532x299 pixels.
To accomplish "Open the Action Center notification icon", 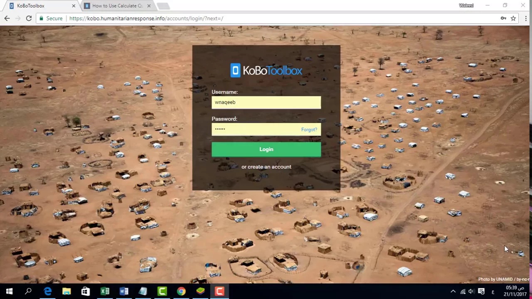I will pos(481,292).
